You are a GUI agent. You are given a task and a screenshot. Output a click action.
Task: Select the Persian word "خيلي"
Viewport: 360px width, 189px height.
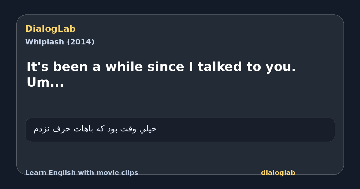148,129
